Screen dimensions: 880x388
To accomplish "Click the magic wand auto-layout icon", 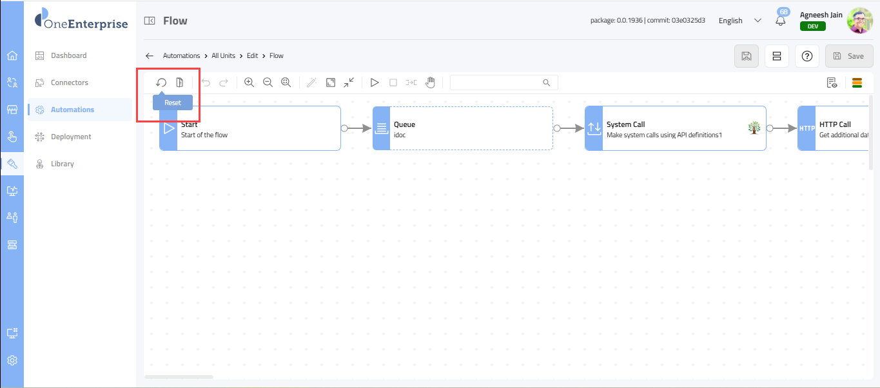I will (311, 82).
